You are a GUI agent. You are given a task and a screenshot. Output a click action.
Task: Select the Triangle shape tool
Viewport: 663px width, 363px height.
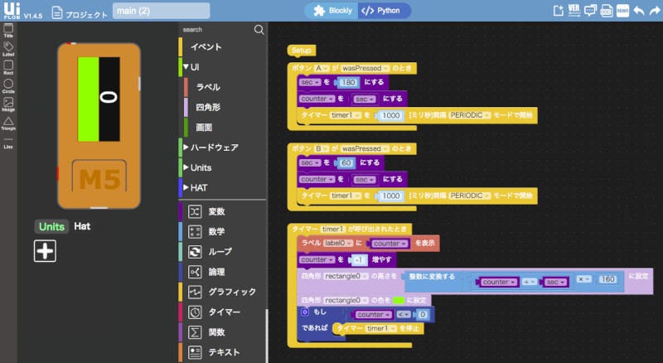point(8,123)
